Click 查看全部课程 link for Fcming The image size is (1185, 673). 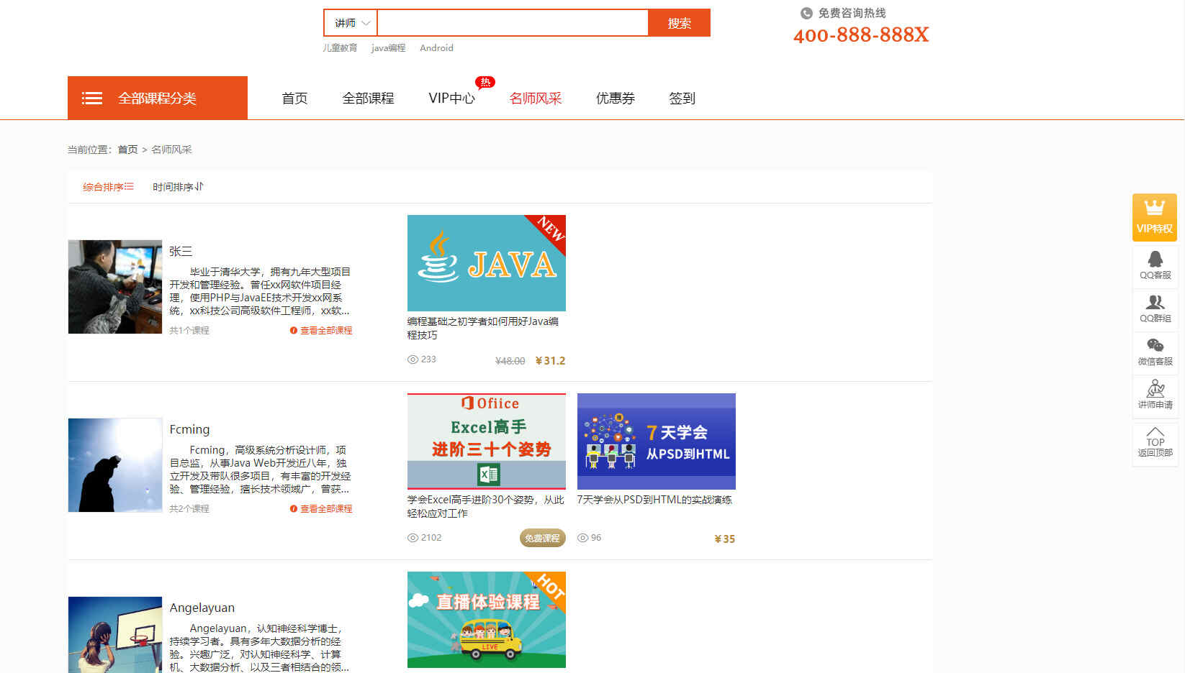[x=326, y=509]
